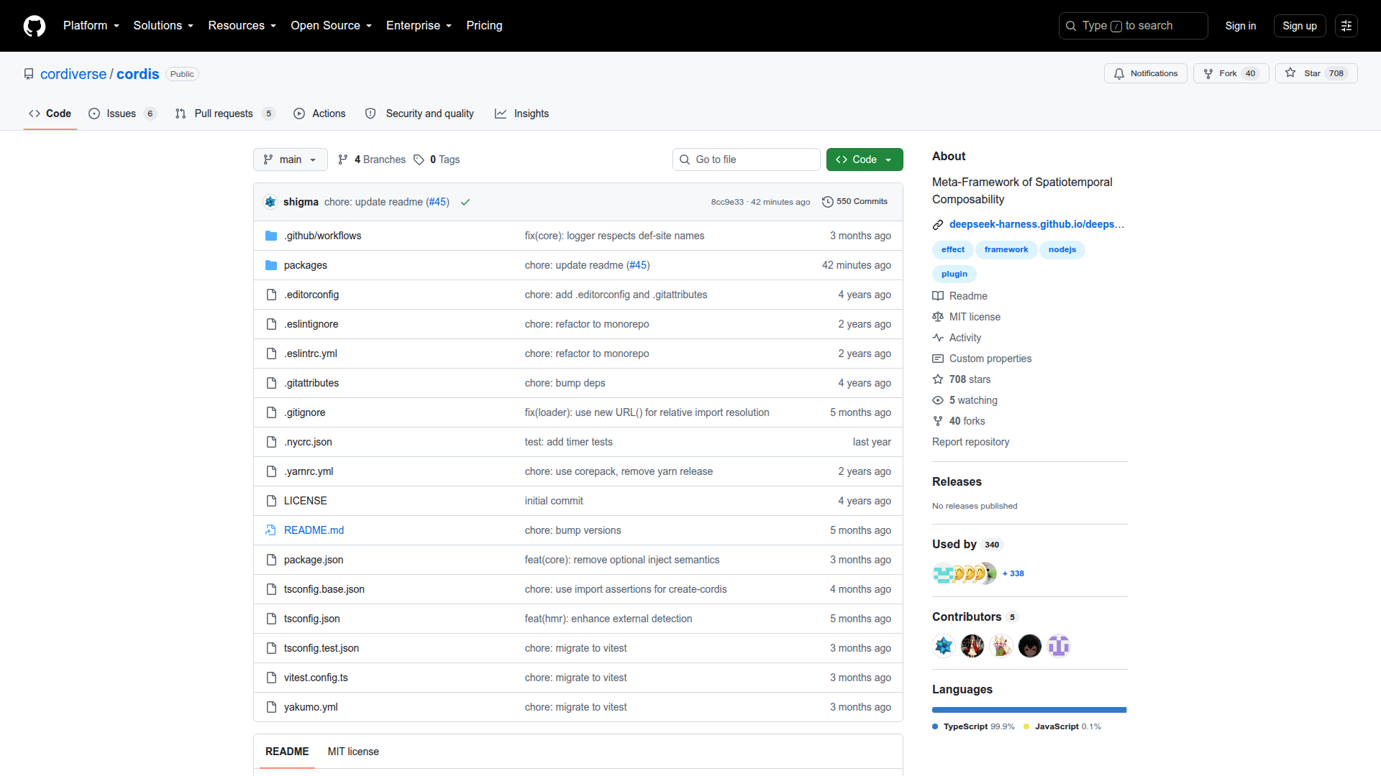This screenshot has height=776, width=1381.
Task: Star the cordis repository
Action: (x=1316, y=73)
